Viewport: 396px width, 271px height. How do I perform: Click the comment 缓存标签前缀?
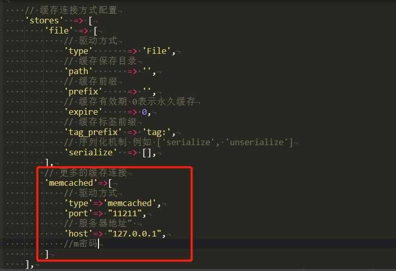click(x=100, y=122)
